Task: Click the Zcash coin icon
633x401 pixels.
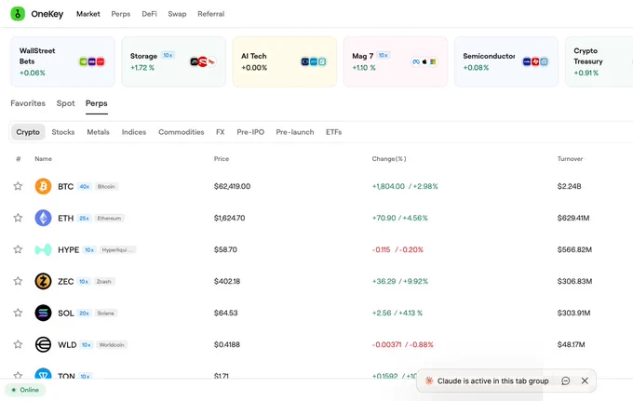Action: (x=43, y=281)
